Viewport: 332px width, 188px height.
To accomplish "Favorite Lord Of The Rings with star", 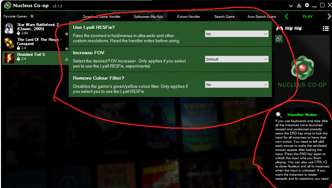I will coord(67,49).
